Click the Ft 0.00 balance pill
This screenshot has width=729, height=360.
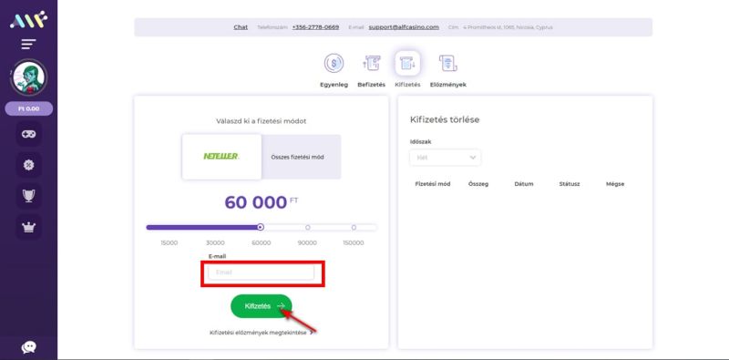(x=28, y=108)
